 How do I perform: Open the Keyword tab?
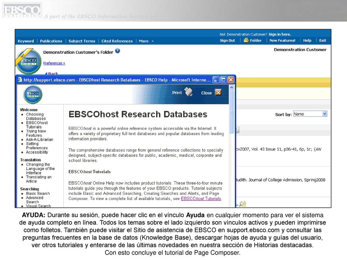[x=26, y=41]
